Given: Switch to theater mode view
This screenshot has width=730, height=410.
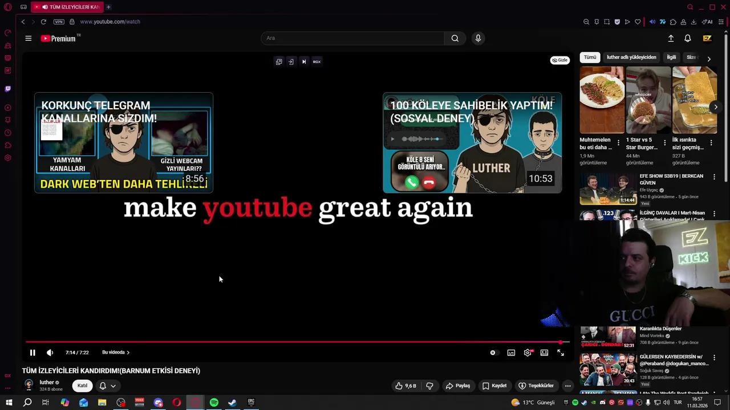Looking at the screenshot, I should coord(544,352).
